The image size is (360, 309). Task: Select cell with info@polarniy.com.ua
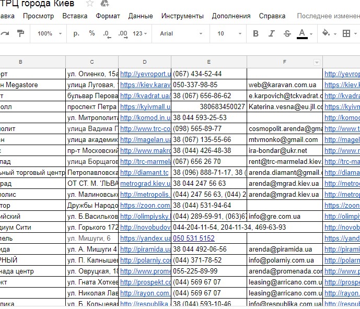click(285, 260)
